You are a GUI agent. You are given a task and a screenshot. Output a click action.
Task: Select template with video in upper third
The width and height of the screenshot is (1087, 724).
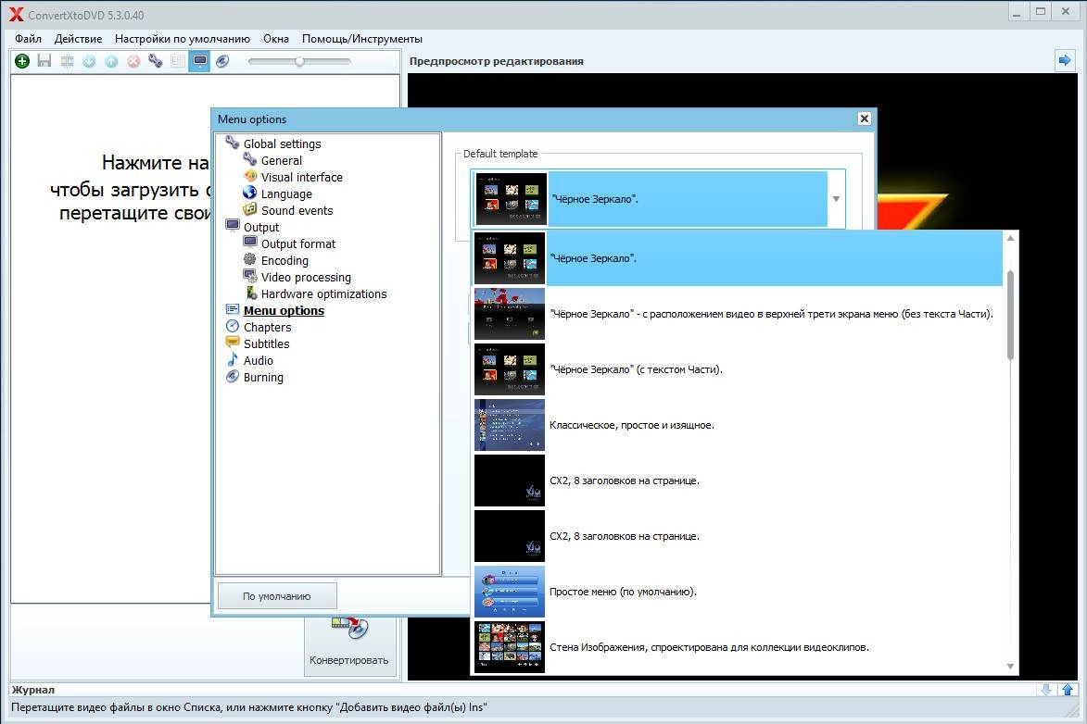[738, 314]
